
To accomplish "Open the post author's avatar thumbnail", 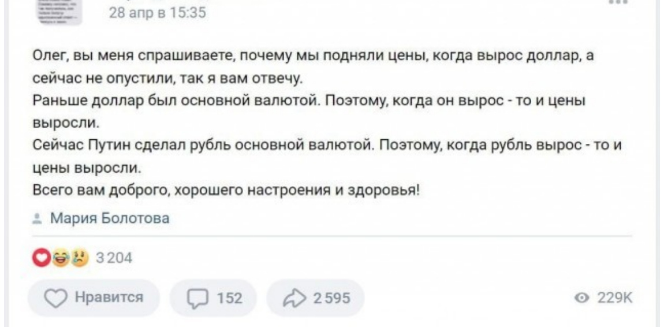I will click(59, 12).
